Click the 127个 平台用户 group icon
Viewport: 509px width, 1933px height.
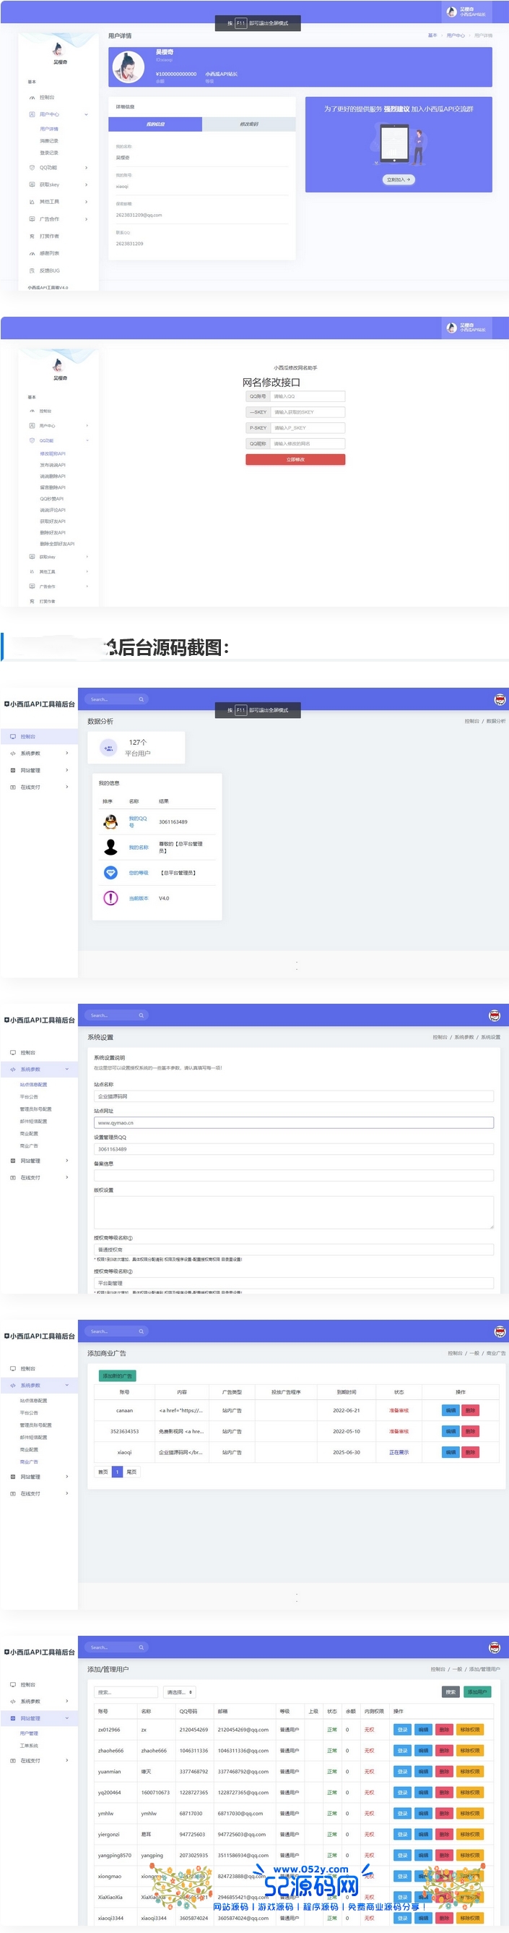coord(109,748)
